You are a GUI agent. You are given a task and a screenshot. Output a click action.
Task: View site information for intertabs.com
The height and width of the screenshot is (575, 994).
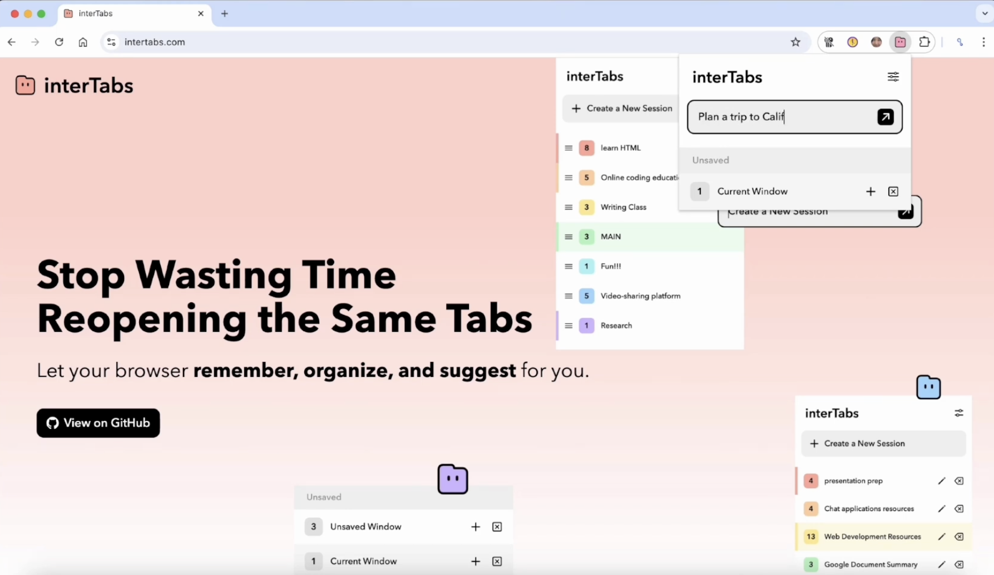click(x=111, y=42)
